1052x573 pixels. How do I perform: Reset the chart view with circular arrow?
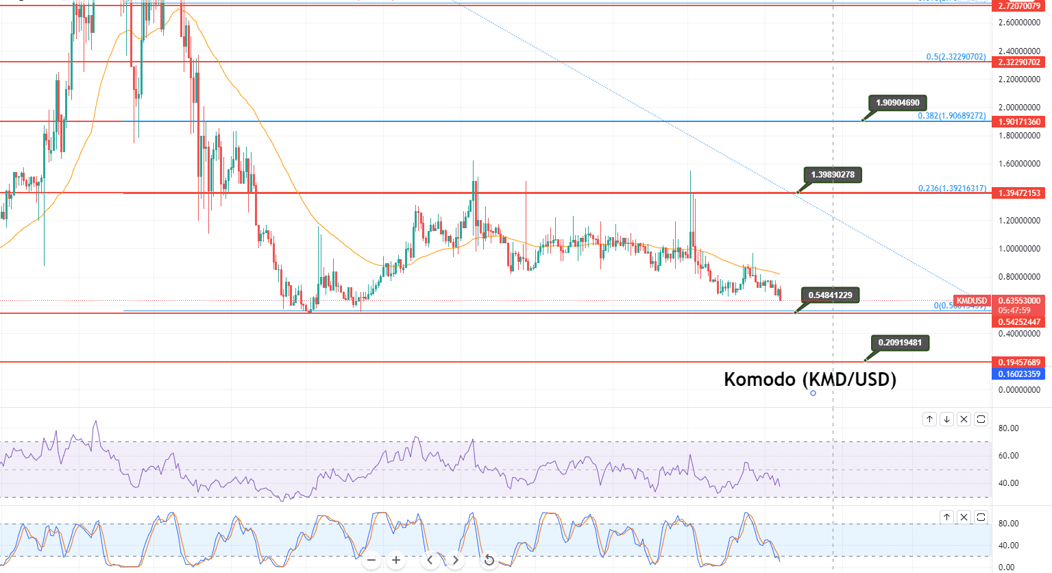coord(489,560)
